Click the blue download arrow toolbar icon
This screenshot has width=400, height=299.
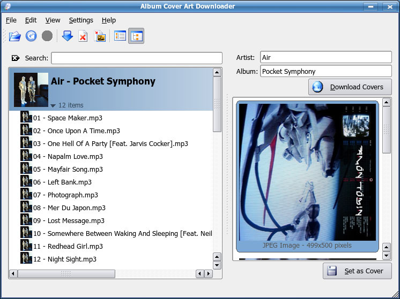coord(68,36)
